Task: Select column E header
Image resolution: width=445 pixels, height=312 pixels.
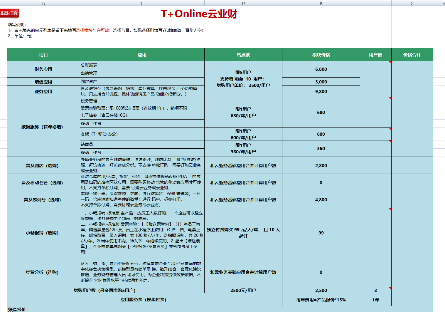Action: pos(321,3)
